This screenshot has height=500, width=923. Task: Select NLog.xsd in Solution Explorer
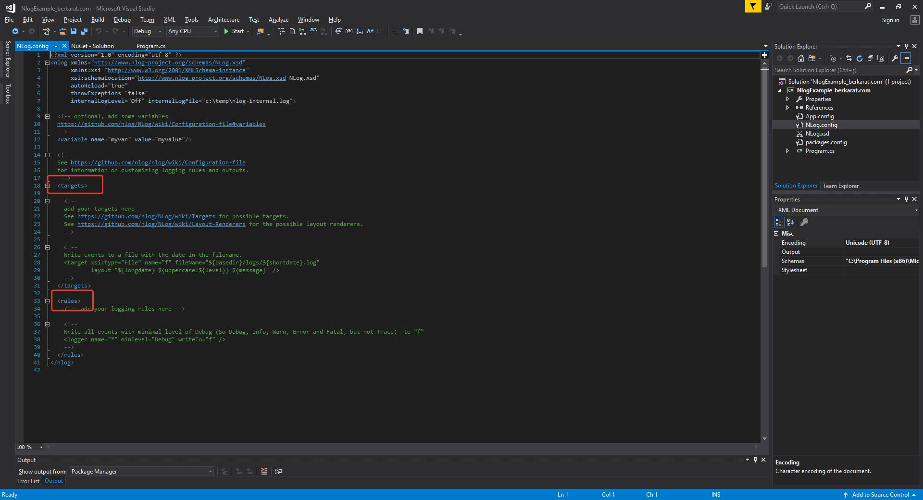817,134
